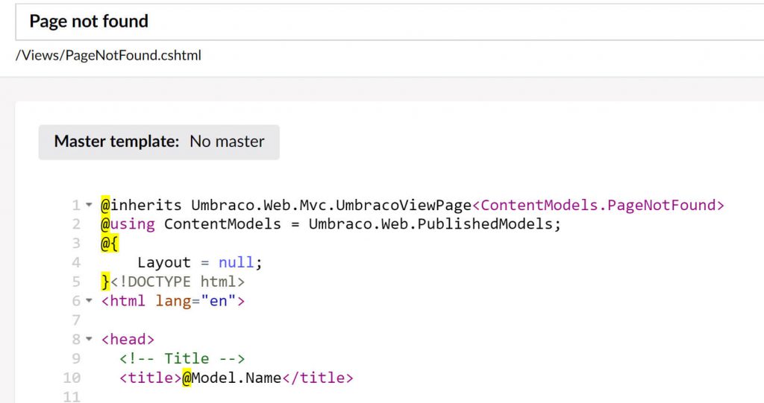The width and height of the screenshot is (764, 403).
Task: Open the Master template No master button
Action: 159,142
